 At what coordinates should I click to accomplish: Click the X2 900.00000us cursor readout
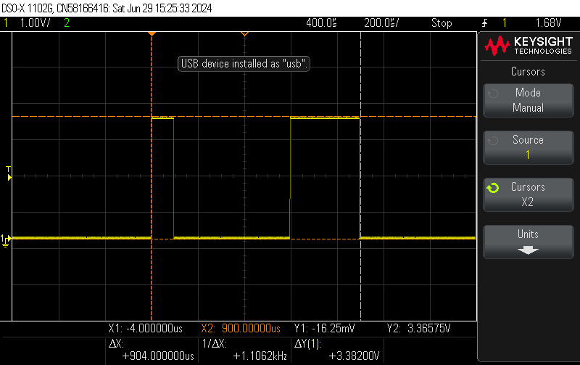(241, 328)
